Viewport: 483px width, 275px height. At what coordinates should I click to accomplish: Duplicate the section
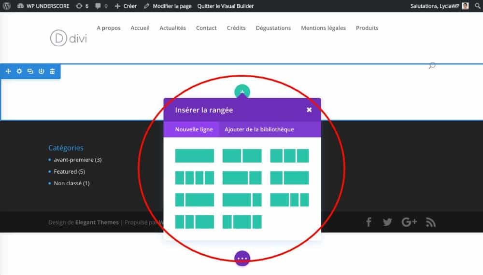(30, 71)
